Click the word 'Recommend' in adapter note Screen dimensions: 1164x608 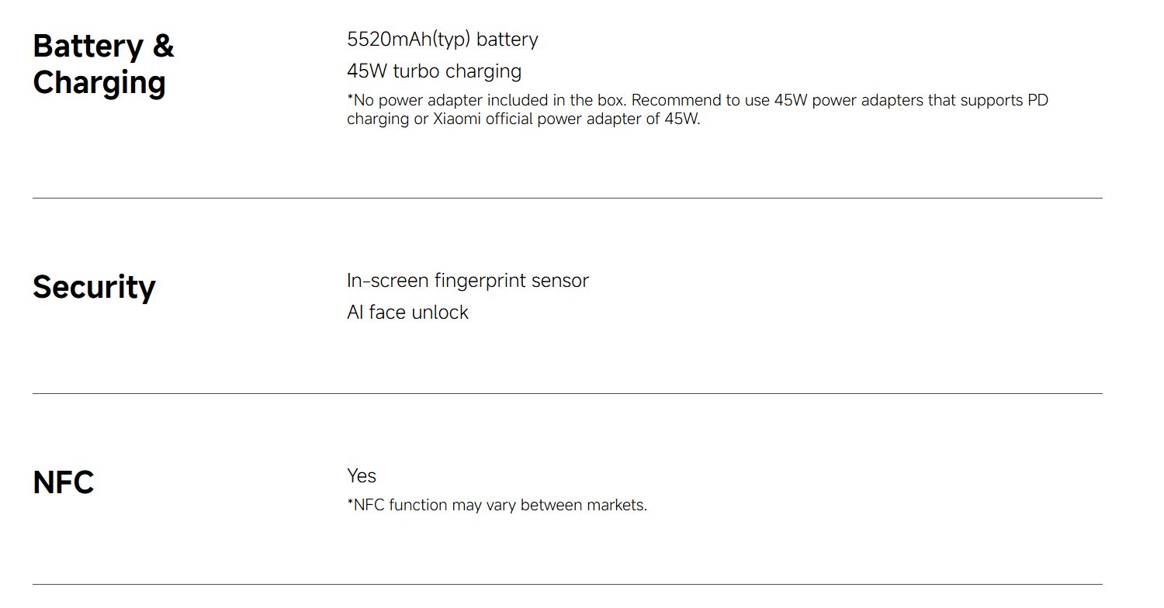(x=674, y=101)
